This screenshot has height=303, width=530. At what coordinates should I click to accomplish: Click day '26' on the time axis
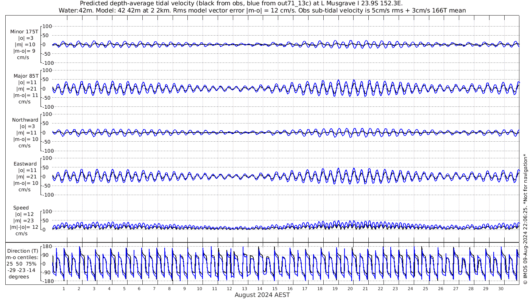pos(441,289)
